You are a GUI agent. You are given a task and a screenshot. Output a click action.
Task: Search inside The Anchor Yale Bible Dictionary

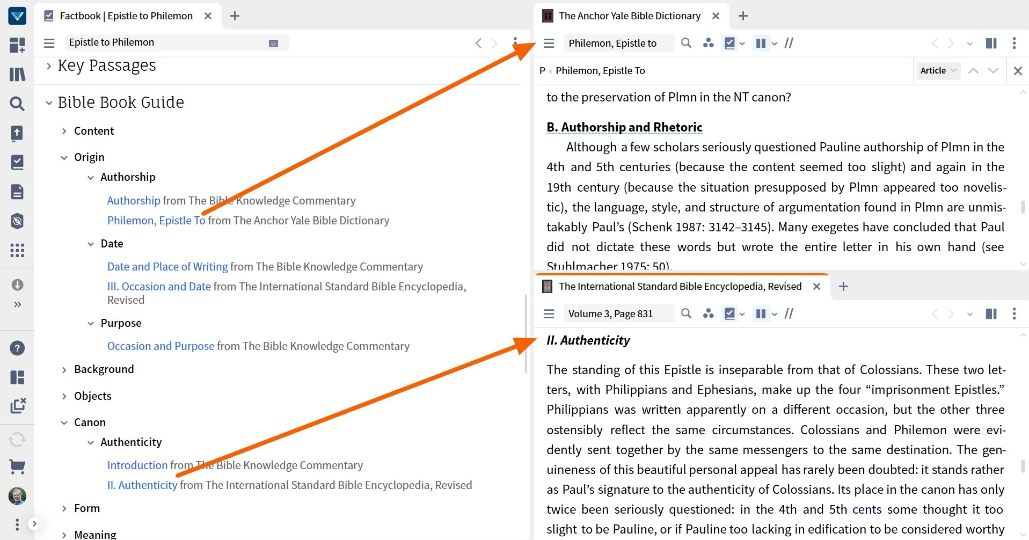click(686, 43)
